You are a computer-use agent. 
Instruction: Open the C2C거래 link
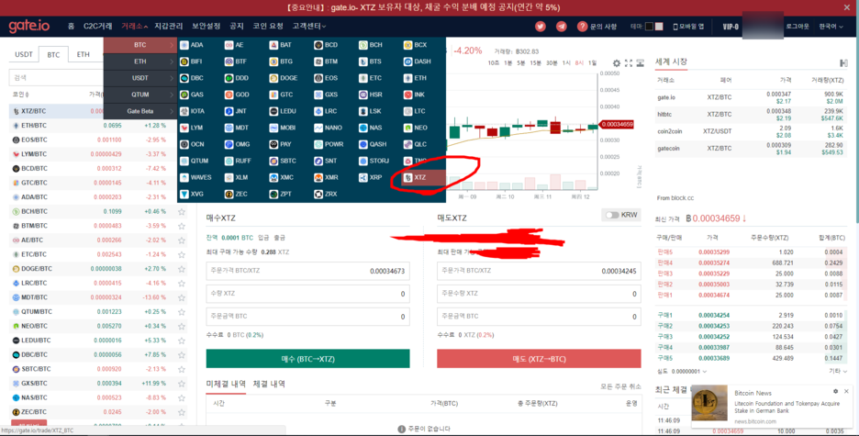97,27
